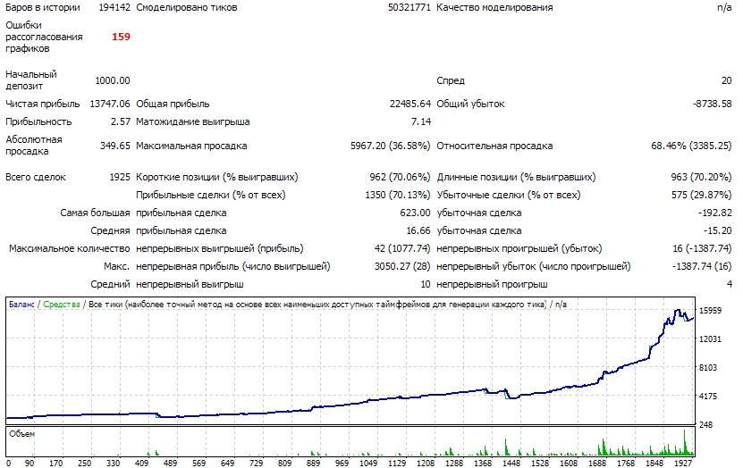Click the expected payoff value 7.14
Viewport: 743px width, 468px height.
pos(421,122)
